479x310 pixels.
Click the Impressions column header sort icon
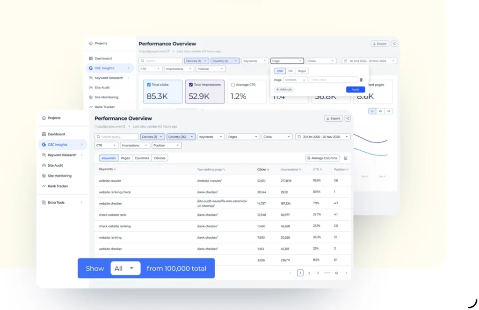point(300,170)
